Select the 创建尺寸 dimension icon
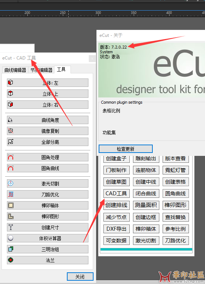Image resolution: width=205 pixels, height=284 pixels. [11, 227]
